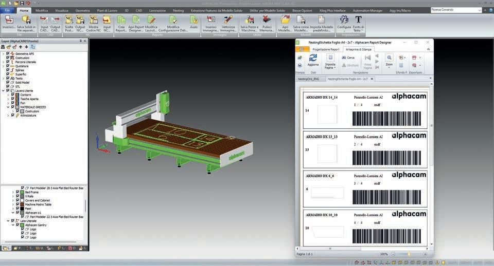Click the zoom plus button in Report Designer
Image resolution: width=494 pixels, height=266 pixels.
(425, 254)
